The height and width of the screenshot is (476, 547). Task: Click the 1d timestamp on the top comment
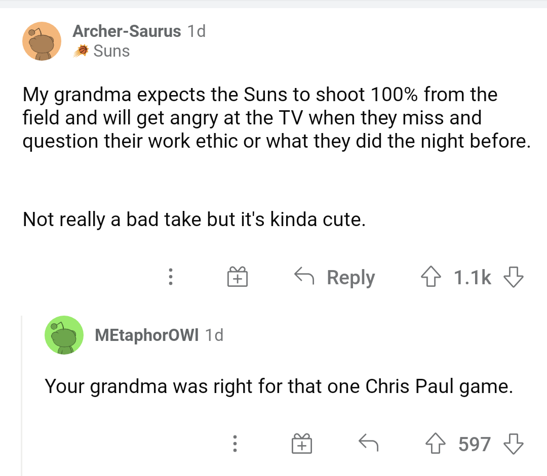(197, 31)
